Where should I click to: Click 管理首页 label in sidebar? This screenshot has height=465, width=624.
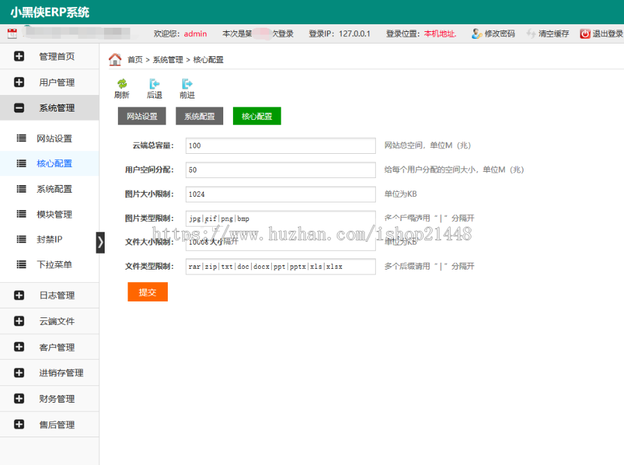click(x=57, y=57)
